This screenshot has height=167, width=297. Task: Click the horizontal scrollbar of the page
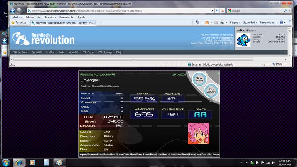(x=133, y=59)
